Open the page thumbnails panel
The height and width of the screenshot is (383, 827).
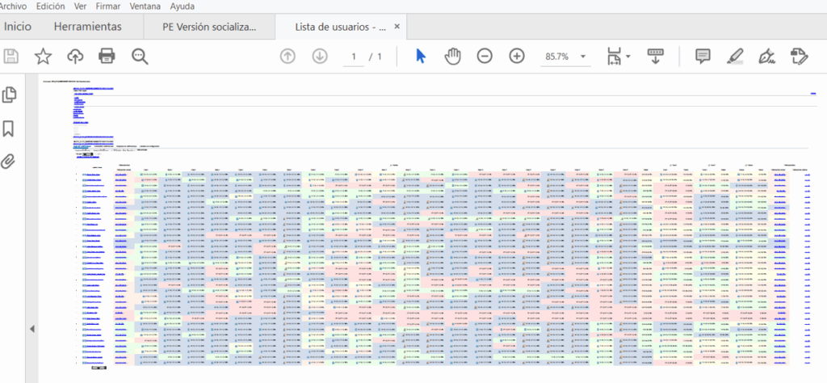pyautogui.click(x=10, y=95)
